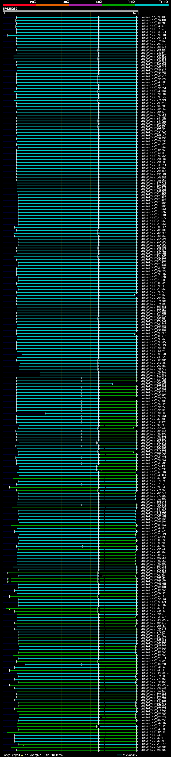Image resolution: width=171 pixels, height=757 pixels.
Task: Select the UniRef100_A6XMY9 label
Action: (153, 351)
